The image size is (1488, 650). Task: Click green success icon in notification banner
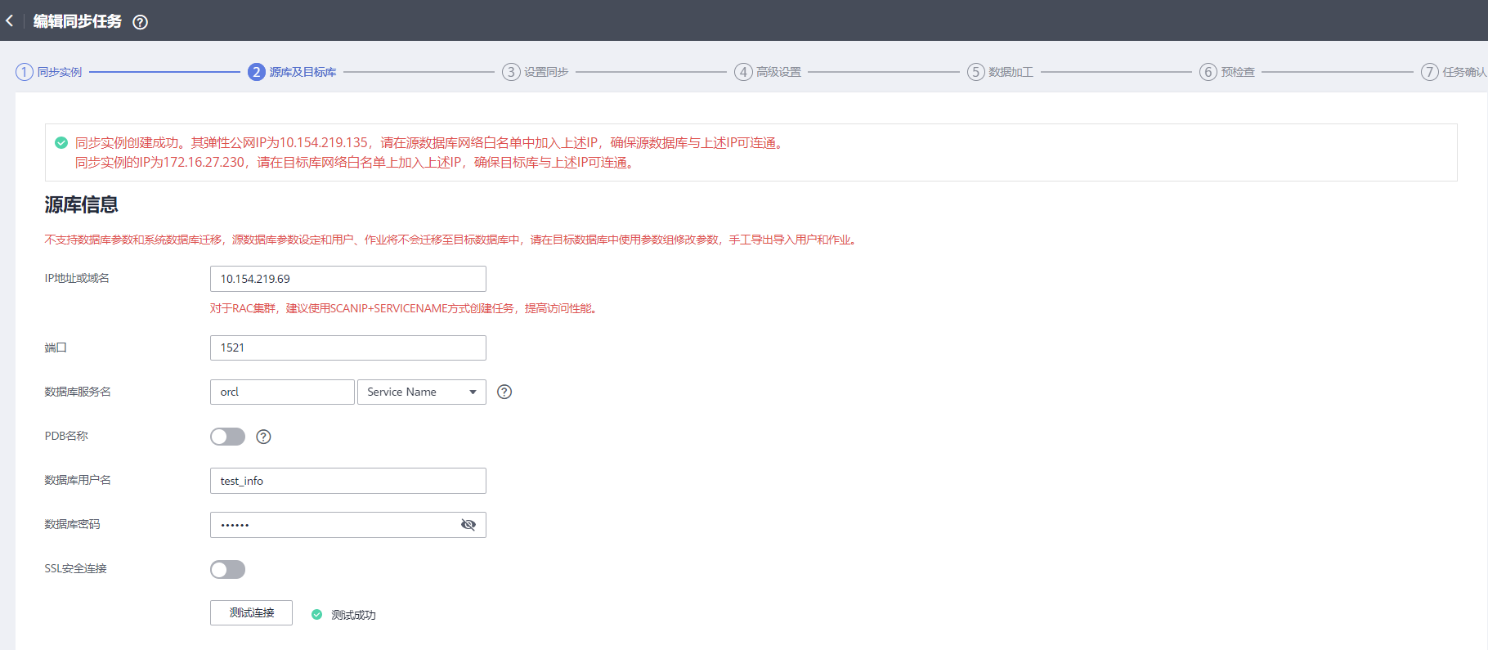[61, 143]
